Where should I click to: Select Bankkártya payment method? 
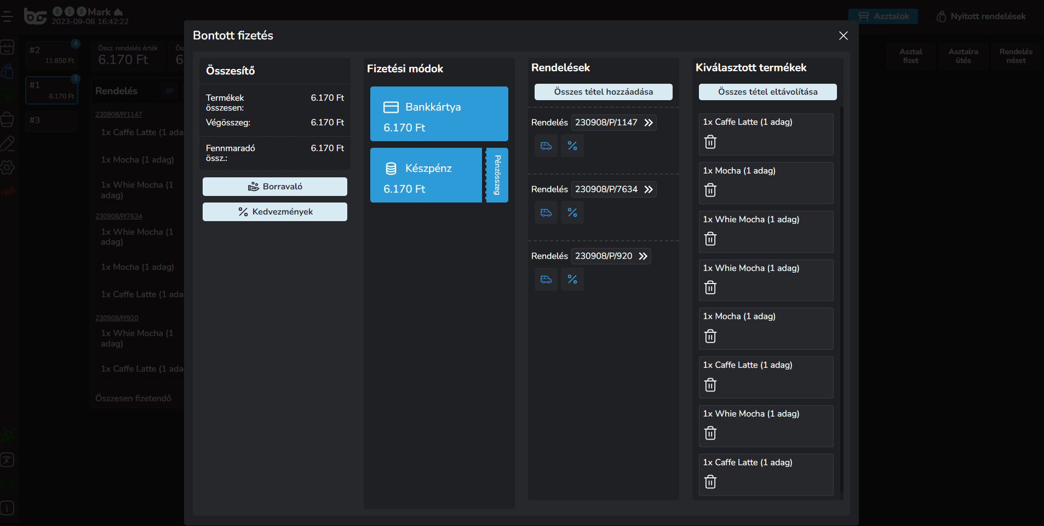coord(439,114)
